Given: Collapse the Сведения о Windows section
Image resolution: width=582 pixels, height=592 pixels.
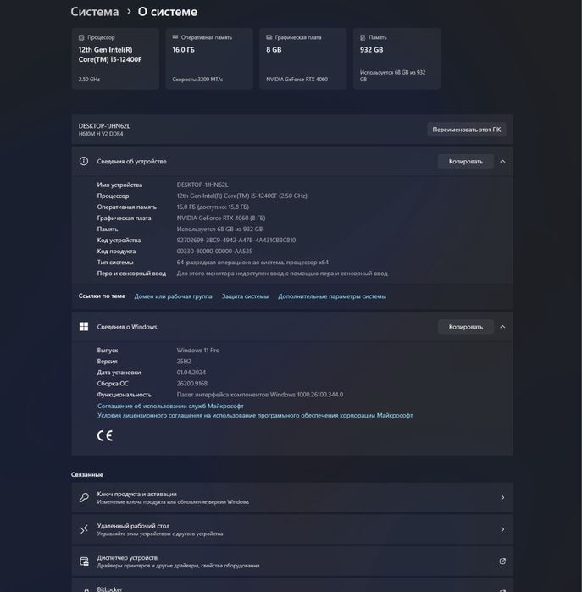Looking at the screenshot, I should coord(502,327).
